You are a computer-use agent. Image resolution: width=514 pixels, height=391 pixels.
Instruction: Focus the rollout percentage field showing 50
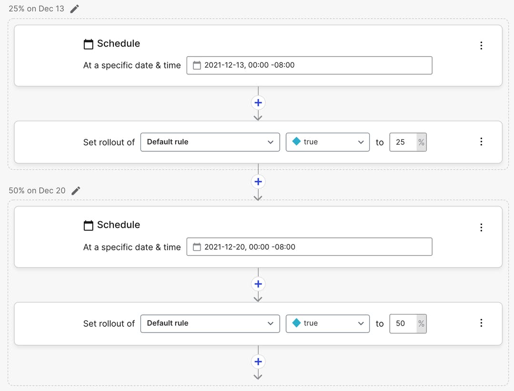point(403,323)
